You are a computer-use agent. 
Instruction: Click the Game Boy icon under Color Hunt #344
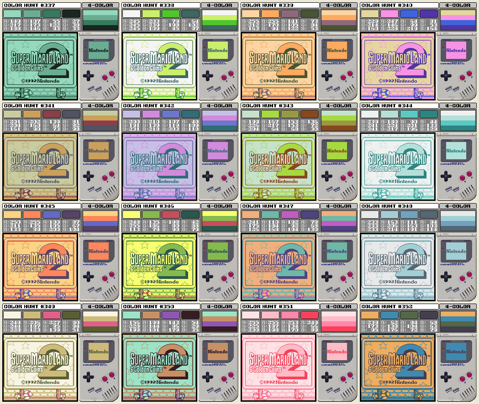click(x=457, y=167)
